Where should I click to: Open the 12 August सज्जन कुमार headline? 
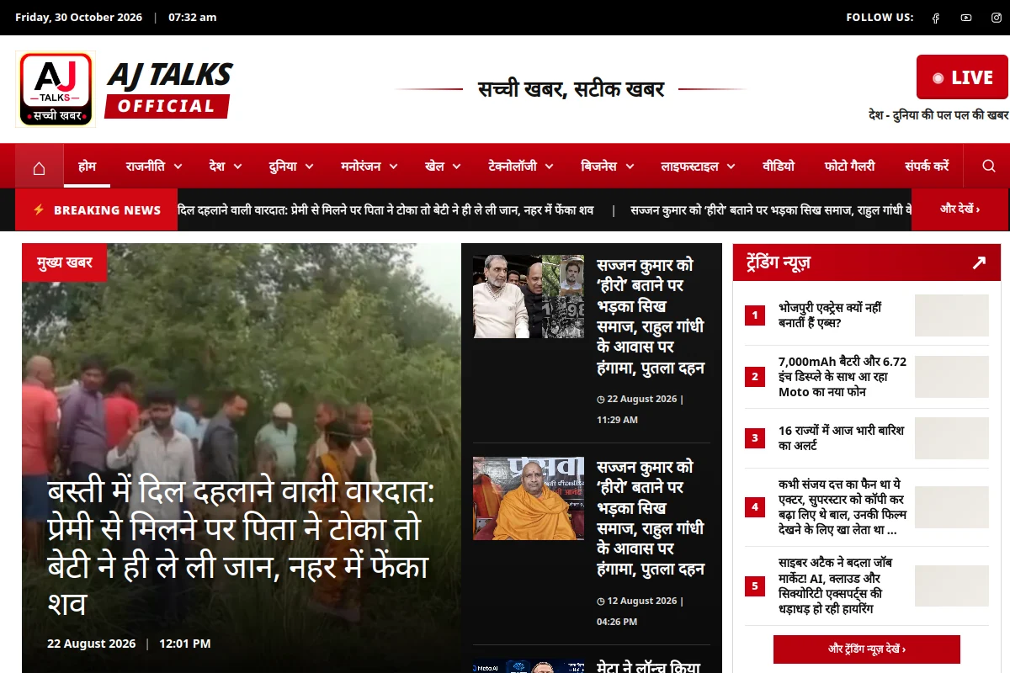[651, 518]
